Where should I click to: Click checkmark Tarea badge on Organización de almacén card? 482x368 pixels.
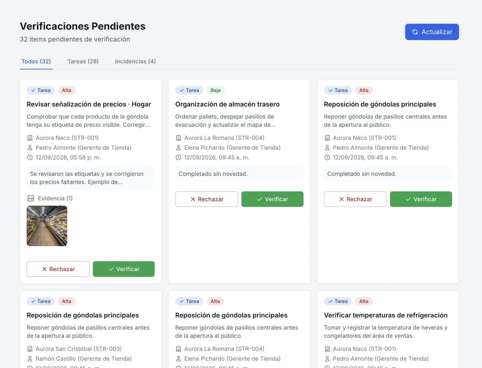click(189, 90)
